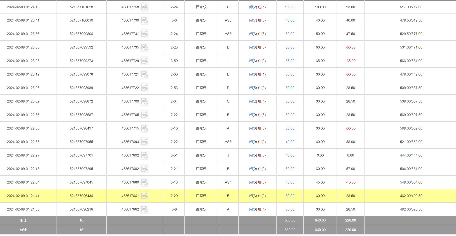This screenshot has height=236, width=456.
Task: Click the red -60.00 value
Action: pyautogui.click(x=351, y=47)
